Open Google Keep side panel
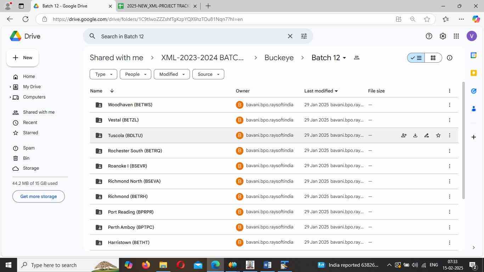484x272 pixels. click(x=473, y=73)
